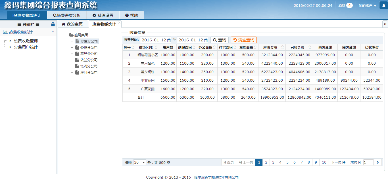This screenshot has width=388, height=180.
Task: Click the 鑫玛集团 open folder icon
Action: coord(71,35)
